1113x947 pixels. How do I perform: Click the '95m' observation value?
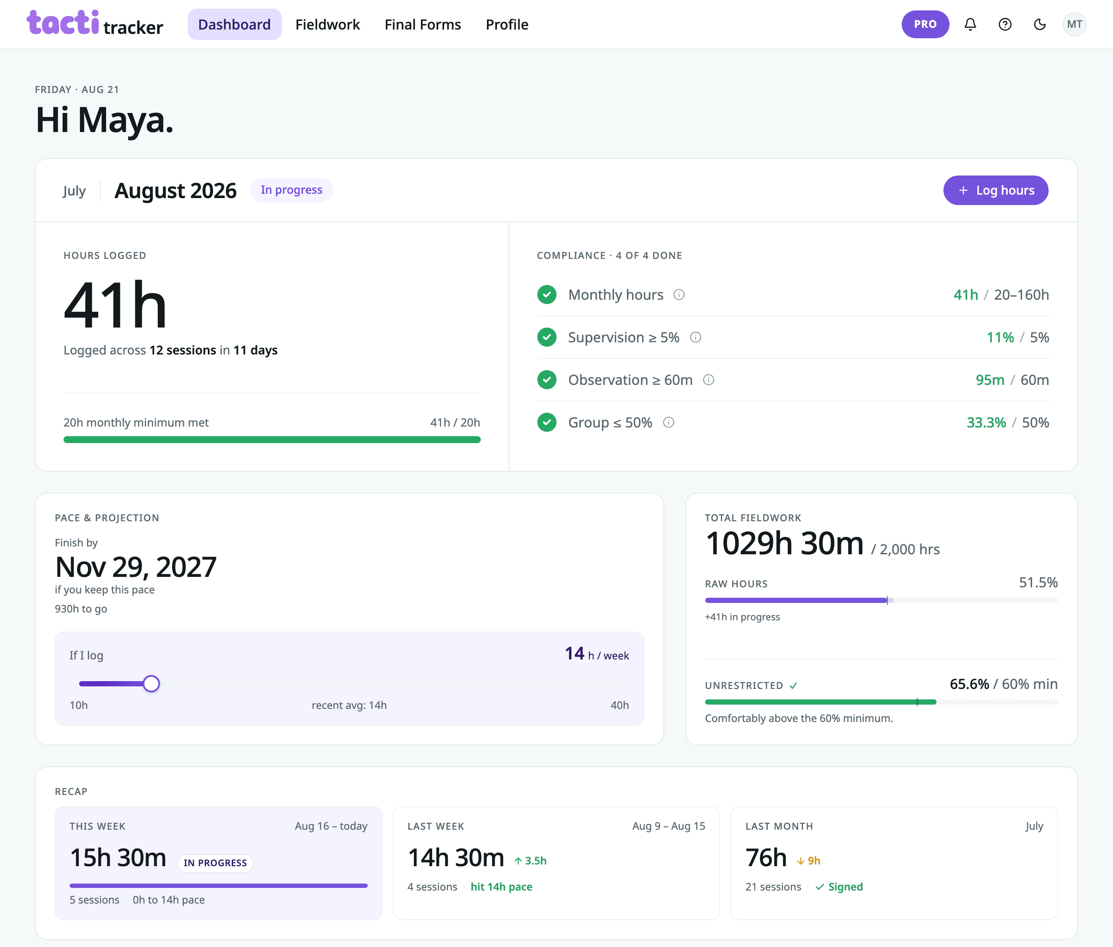point(990,380)
